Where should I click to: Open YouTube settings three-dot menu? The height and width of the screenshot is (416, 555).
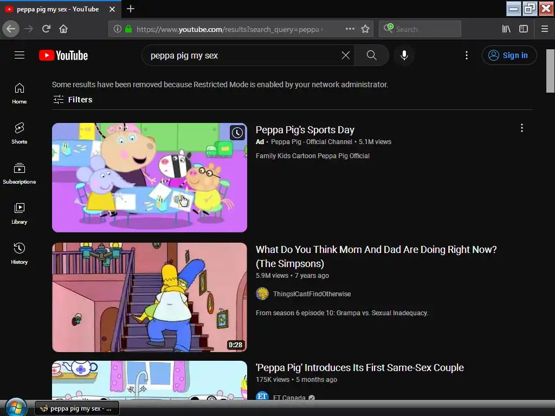pyautogui.click(x=467, y=55)
